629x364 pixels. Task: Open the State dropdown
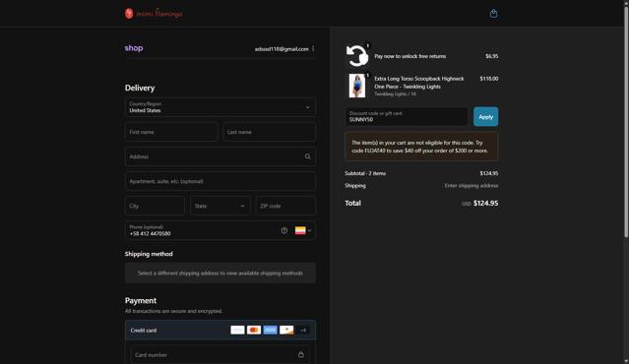(x=220, y=206)
